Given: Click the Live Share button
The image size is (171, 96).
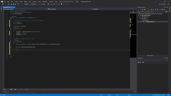Looking at the screenshot, I should click(162, 4).
